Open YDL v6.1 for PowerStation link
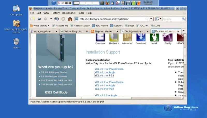Screen dimensions: 207x118 (109, 69)
